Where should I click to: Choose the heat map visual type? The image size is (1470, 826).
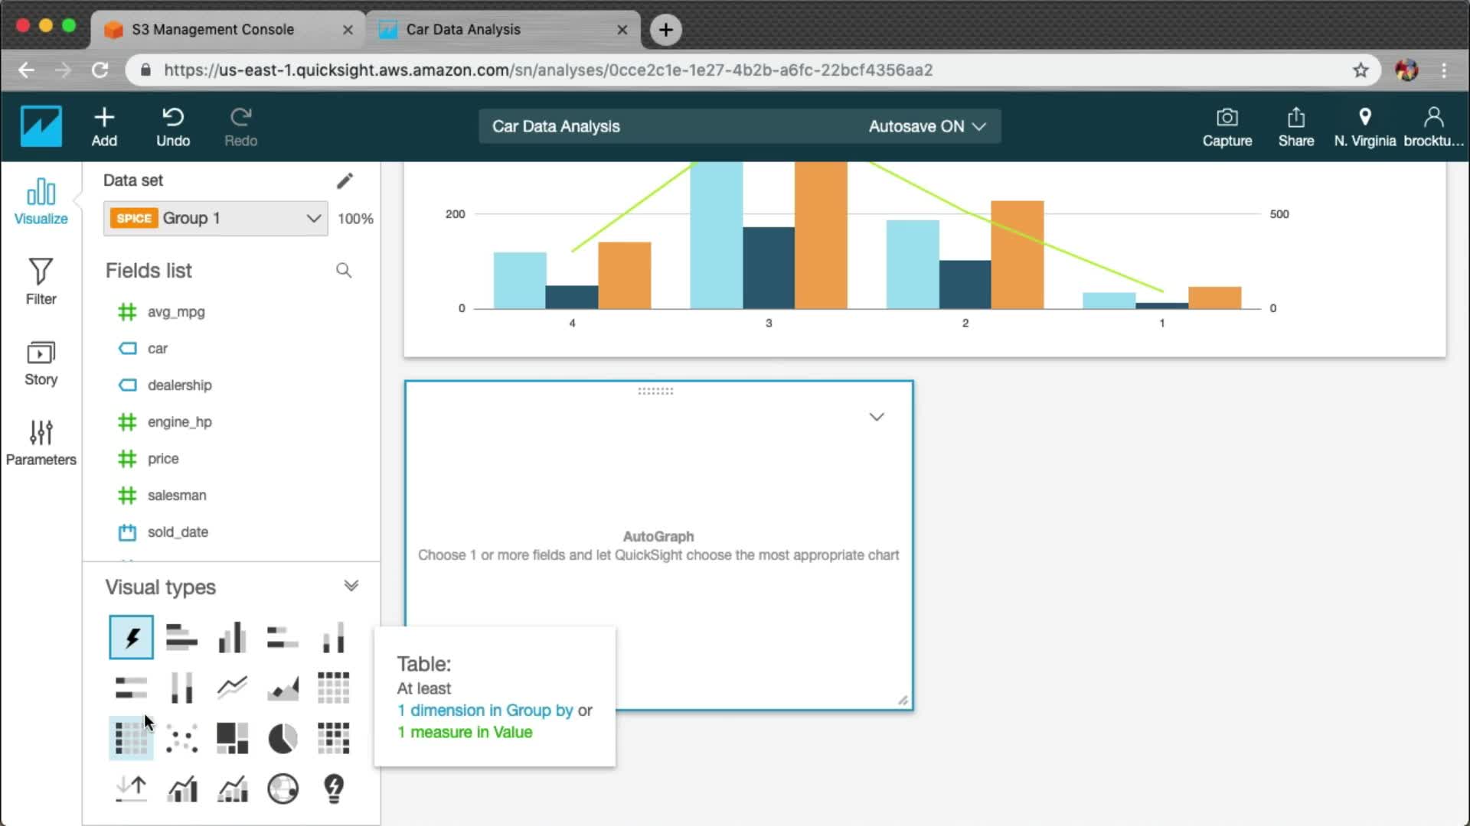tap(334, 739)
